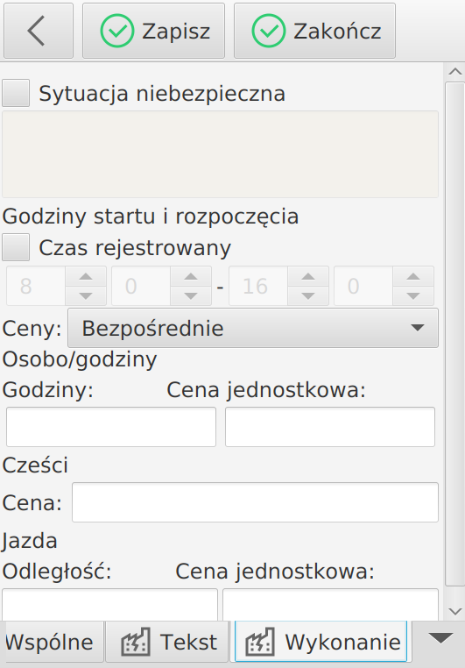Increase the end minute spinner
This screenshot has width=465, height=668.
tap(413, 276)
